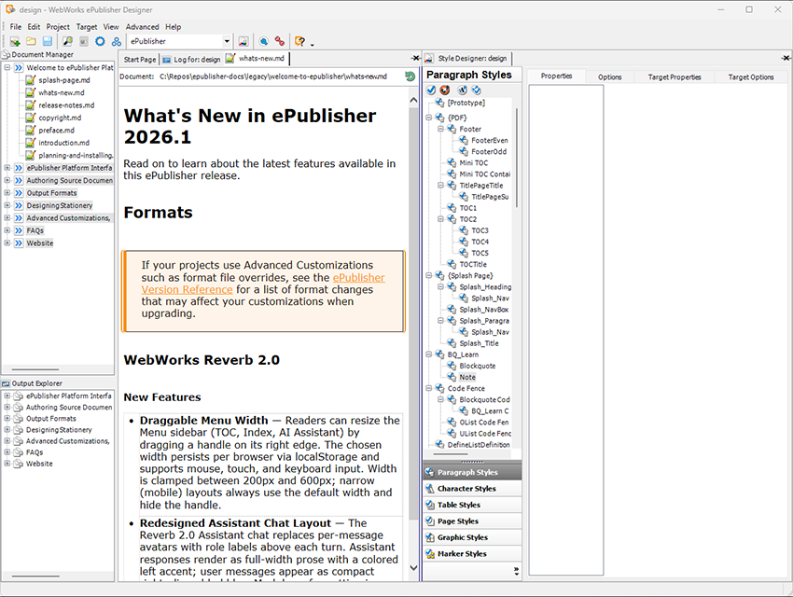Viewport: 793px width, 597px height.
Task: Select the Target Properties tab
Action: 675,76
